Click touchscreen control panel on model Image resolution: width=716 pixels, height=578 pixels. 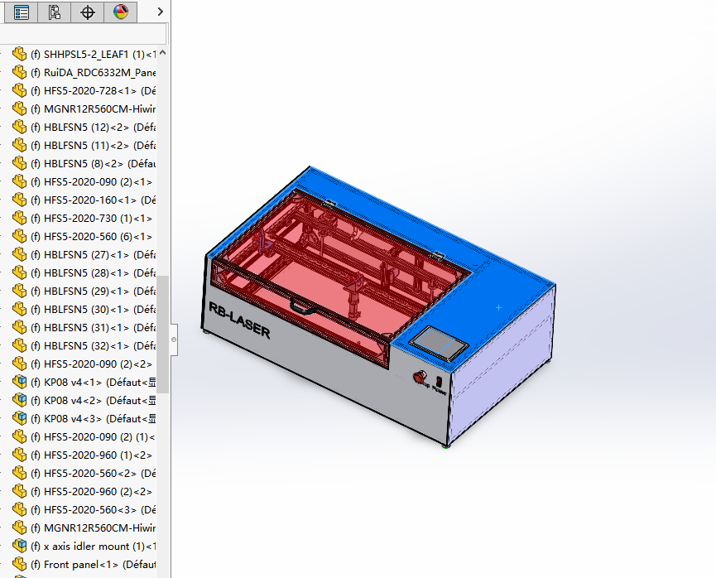pyautogui.click(x=439, y=343)
